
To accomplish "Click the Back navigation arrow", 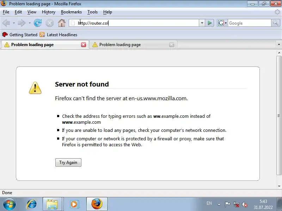I will [x=6, y=23].
